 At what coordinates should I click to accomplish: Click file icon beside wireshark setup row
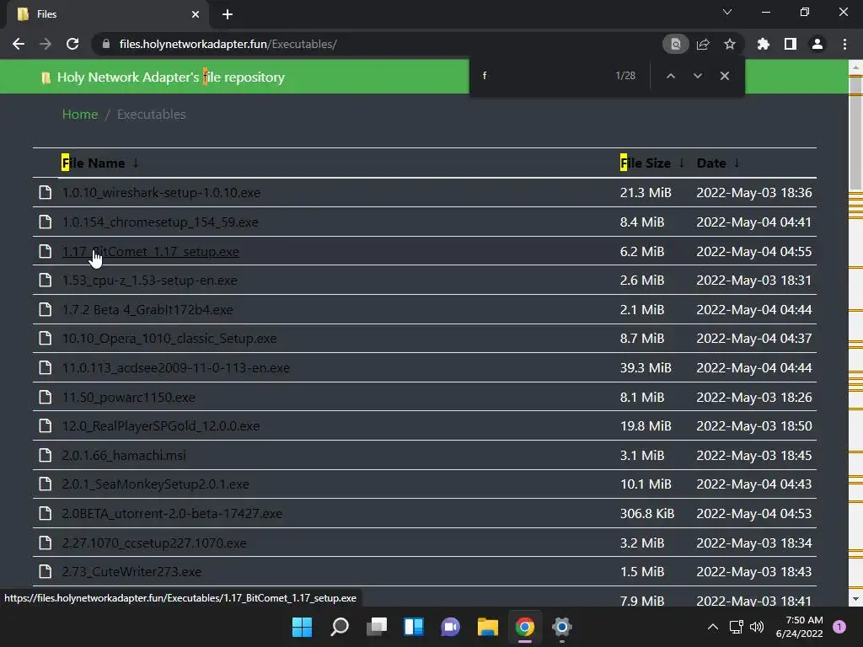tap(46, 192)
